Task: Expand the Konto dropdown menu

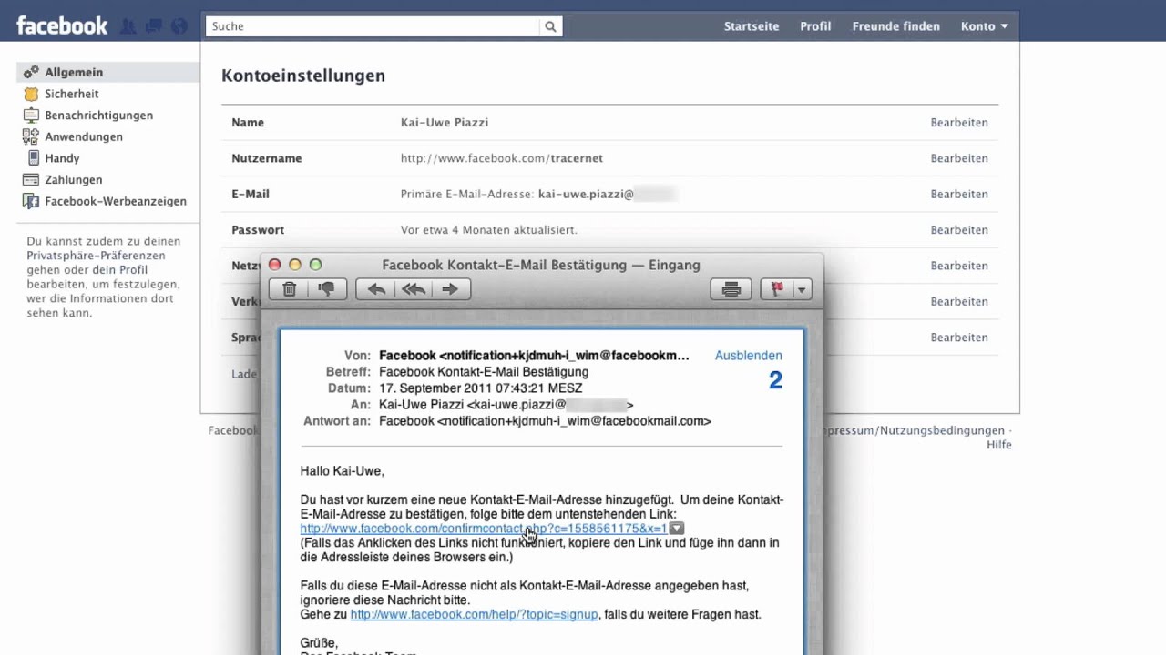Action: pyautogui.click(x=984, y=26)
